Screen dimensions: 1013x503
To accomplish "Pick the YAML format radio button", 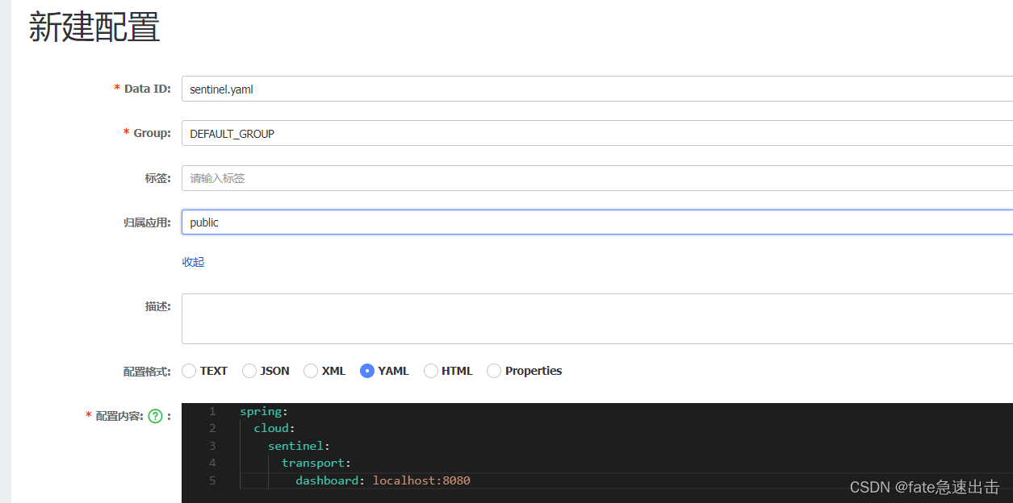I will coord(367,371).
